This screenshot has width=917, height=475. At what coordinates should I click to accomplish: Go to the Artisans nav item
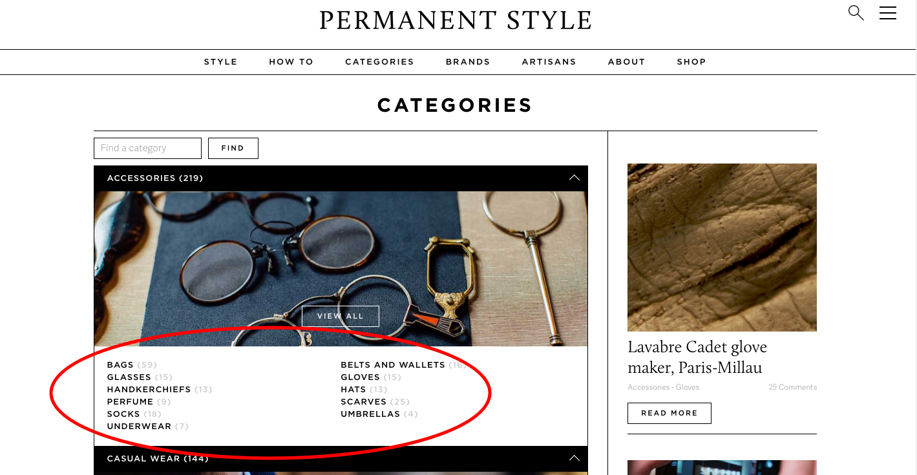pyautogui.click(x=549, y=62)
